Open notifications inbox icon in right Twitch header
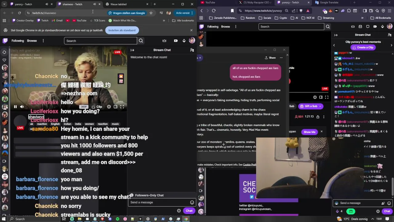This screenshot has width=394, height=222. [x=360, y=27]
